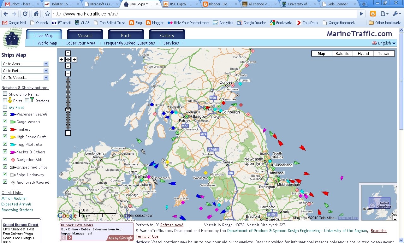
Task: Expand the Go to Area dropdown
Action: coord(25,64)
